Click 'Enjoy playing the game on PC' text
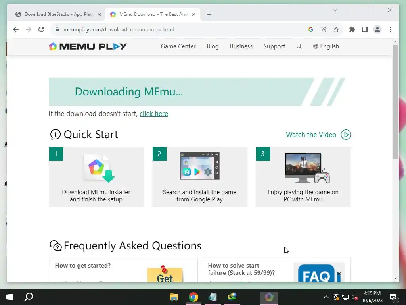Image resolution: width=406 pixels, height=305 pixels. [x=303, y=195]
